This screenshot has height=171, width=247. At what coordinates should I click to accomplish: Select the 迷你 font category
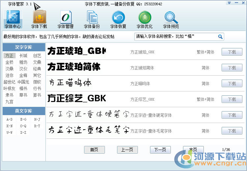[x=10, y=76]
